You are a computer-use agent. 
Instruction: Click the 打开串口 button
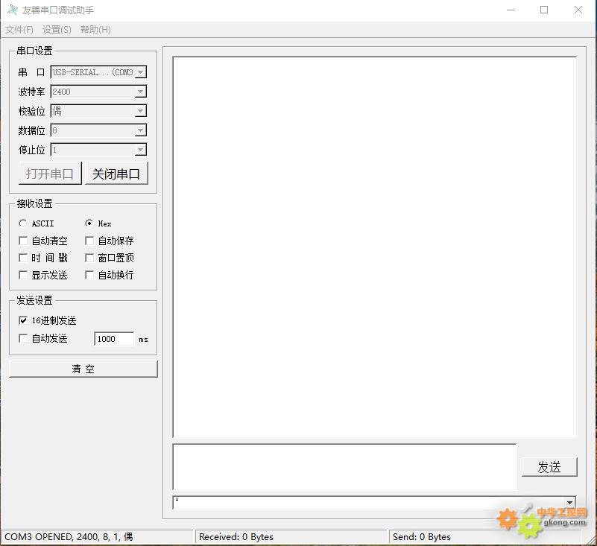[x=50, y=174]
